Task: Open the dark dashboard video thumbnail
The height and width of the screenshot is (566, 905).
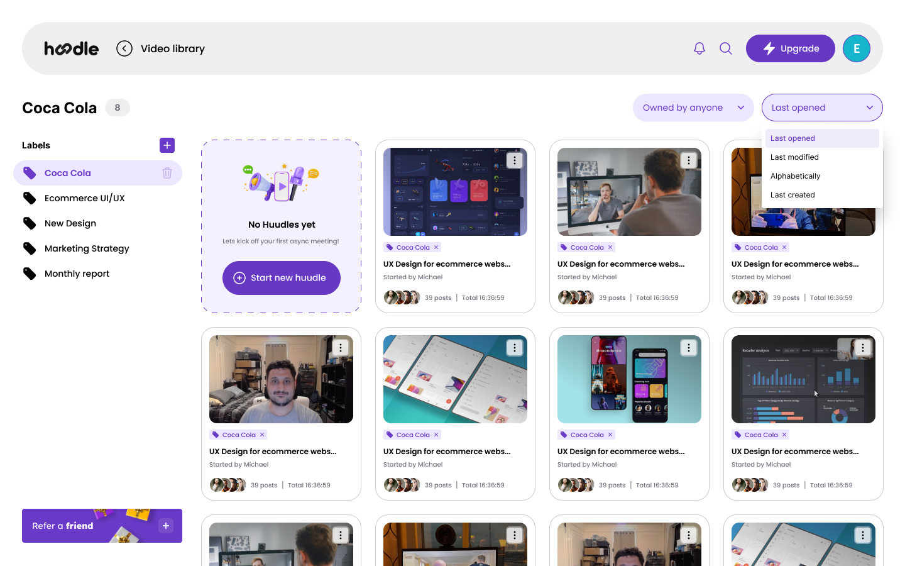Action: [x=455, y=192]
